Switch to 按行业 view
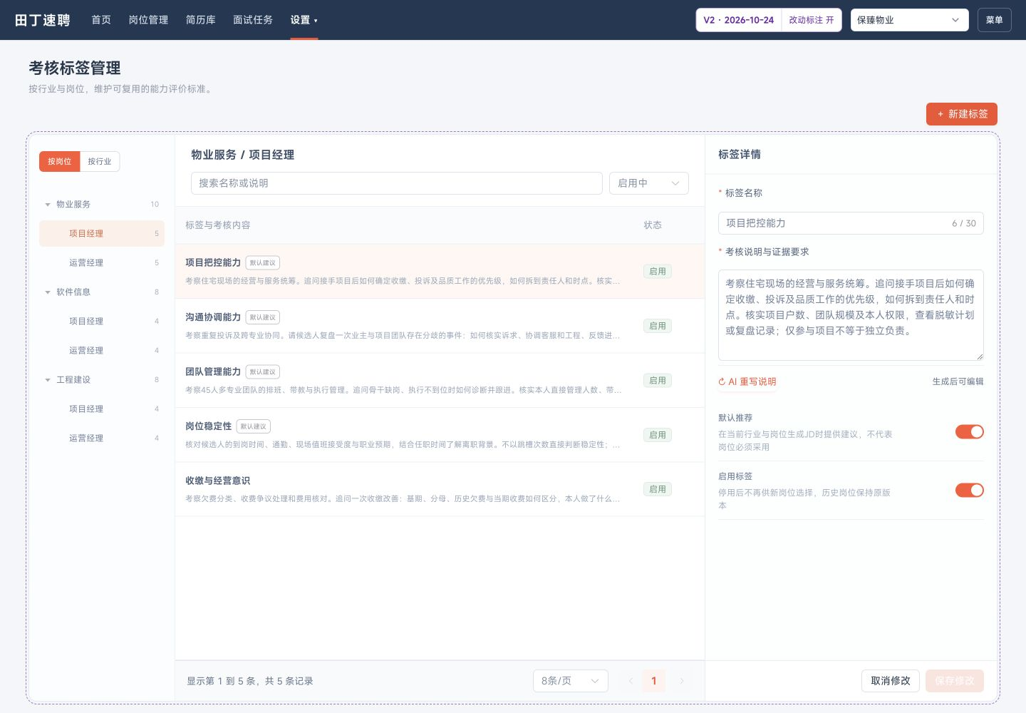Screen dimensions: 1026x713 [100, 161]
